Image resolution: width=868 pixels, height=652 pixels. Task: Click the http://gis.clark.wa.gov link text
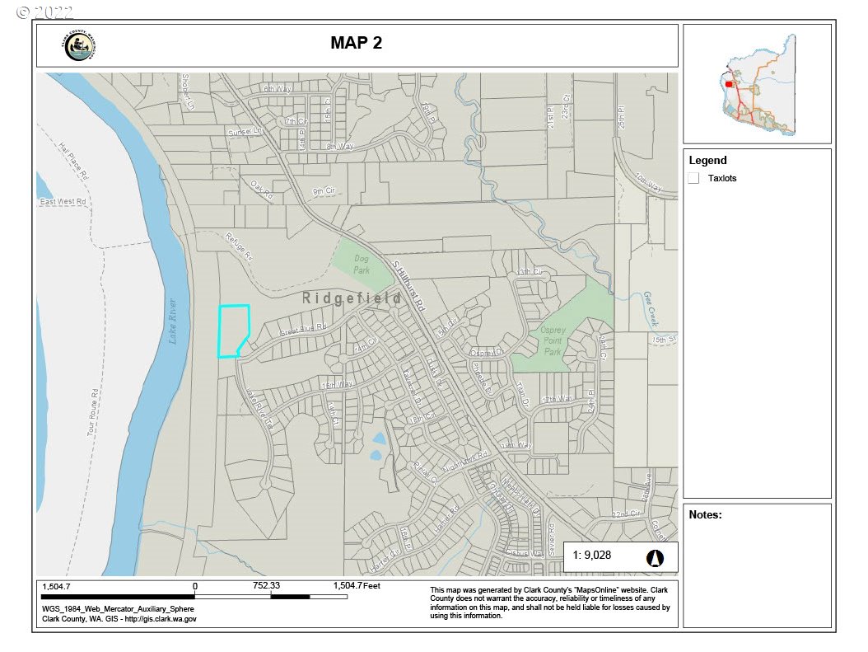click(x=161, y=619)
